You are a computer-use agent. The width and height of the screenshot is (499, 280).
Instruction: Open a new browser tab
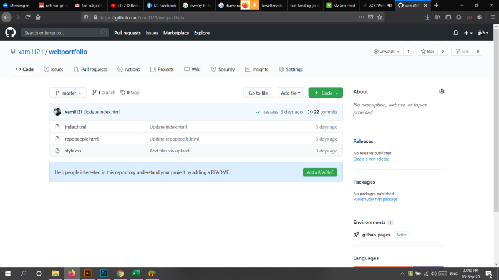[436, 5]
